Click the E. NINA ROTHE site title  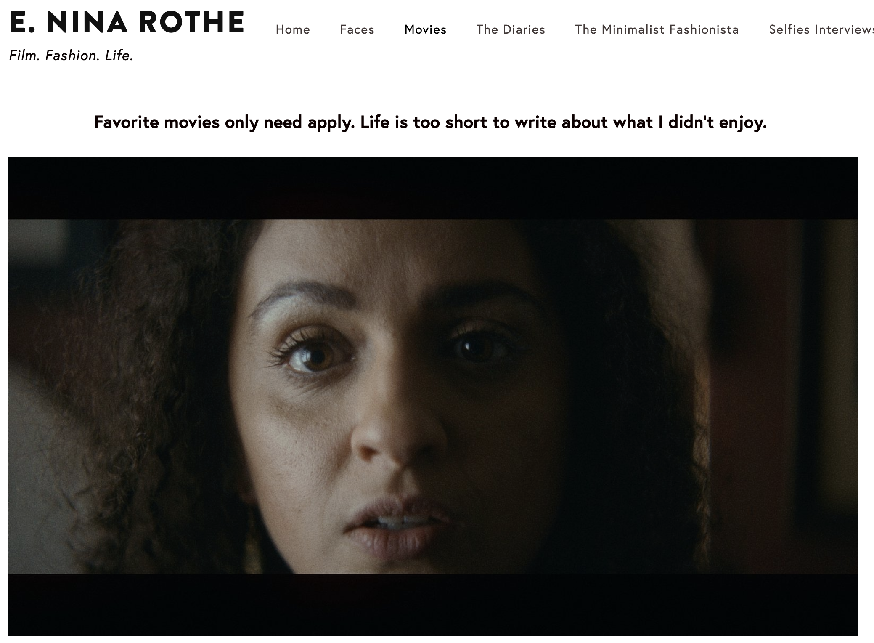tap(127, 22)
